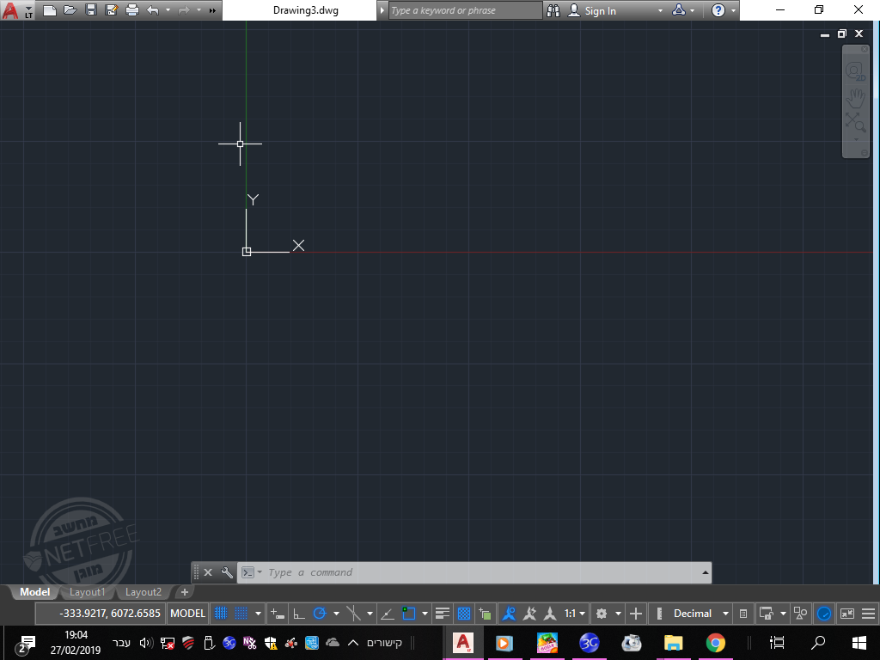This screenshot has width=880, height=660.
Task: Add a new layout with plus tab
Action: click(x=184, y=591)
